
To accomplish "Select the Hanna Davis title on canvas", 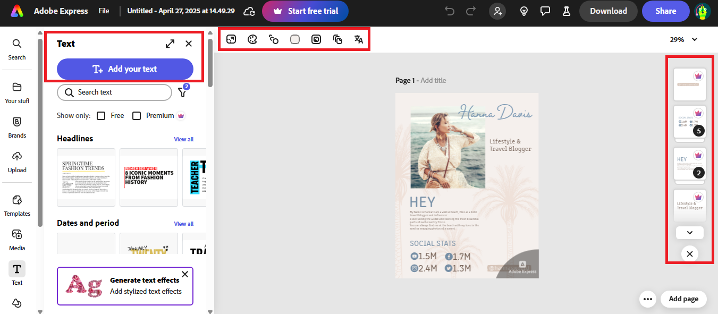I will point(495,112).
